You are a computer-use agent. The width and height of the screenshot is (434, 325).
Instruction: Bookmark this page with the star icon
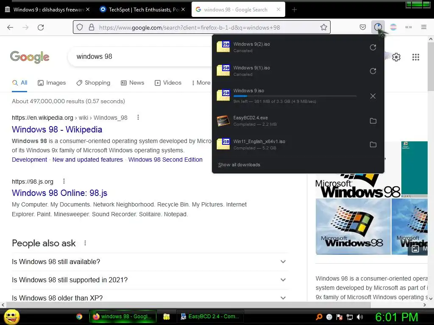click(x=323, y=27)
